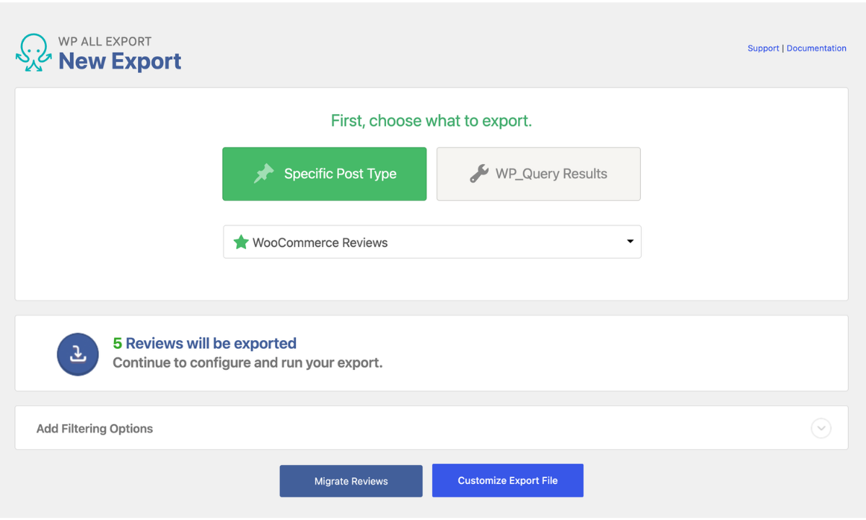This screenshot has height=520, width=866.
Task: Select the WP_Query Results option
Action: coord(538,174)
